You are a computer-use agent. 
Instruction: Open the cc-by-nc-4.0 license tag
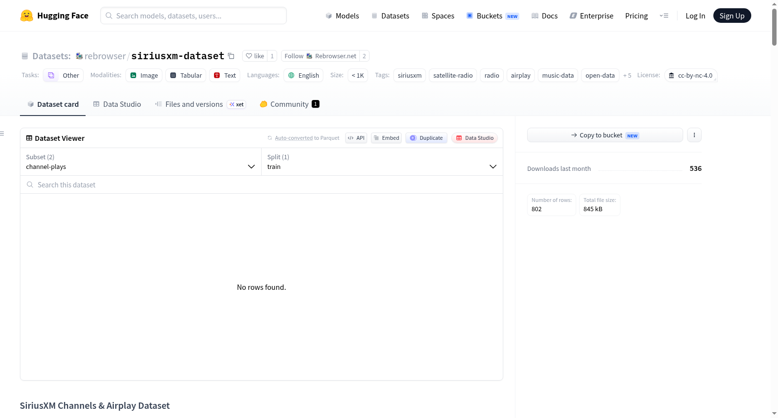pyautogui.click(x=690, y=75)
